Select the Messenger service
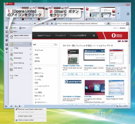The image size is (135, 124). [21, 59]
